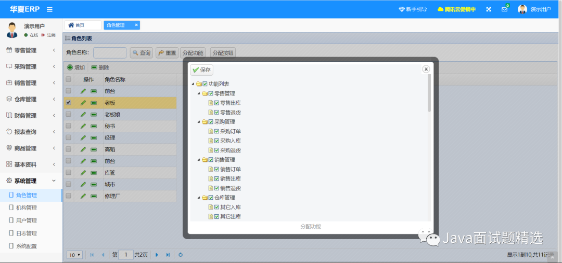Click the 分配功能 button
562x263 pixels.
(x=193, y=53)
